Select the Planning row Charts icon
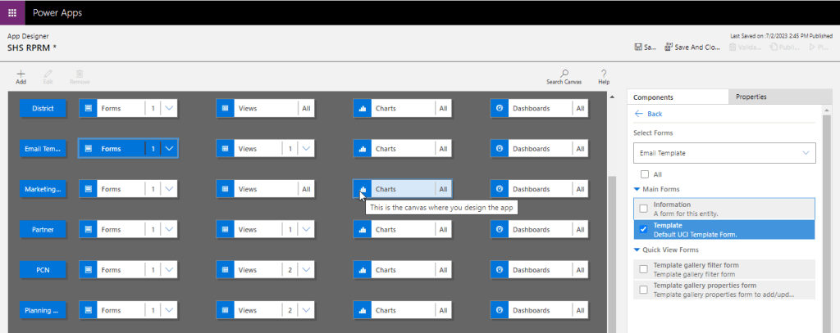This screenshot has height=333, width=840. point(363,310)
